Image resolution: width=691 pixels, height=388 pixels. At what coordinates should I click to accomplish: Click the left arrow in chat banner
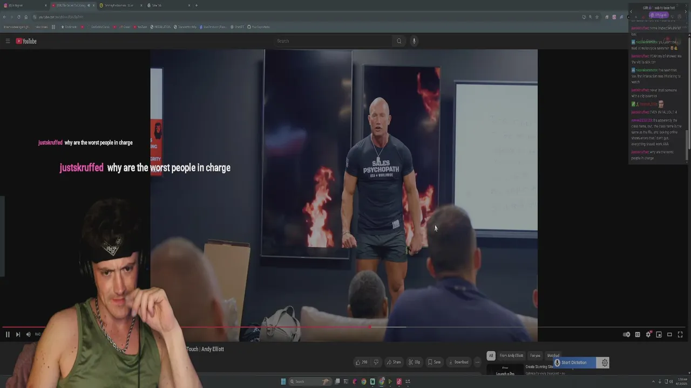pyautogui.click(x=631, y=11)
